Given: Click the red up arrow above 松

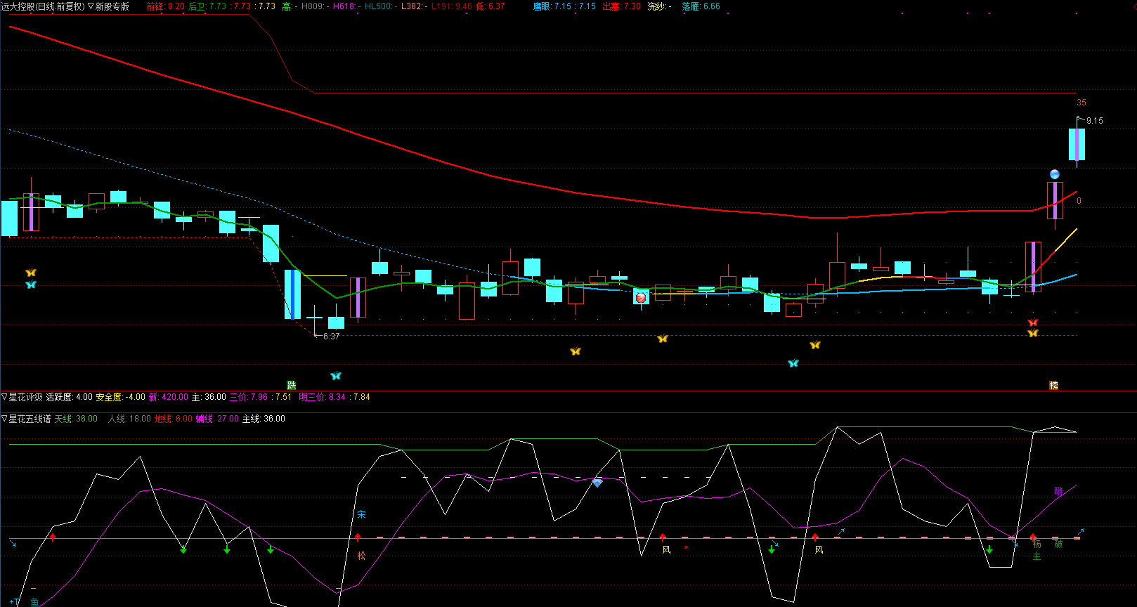Looking at the screenshot, I should click(358, 537).
